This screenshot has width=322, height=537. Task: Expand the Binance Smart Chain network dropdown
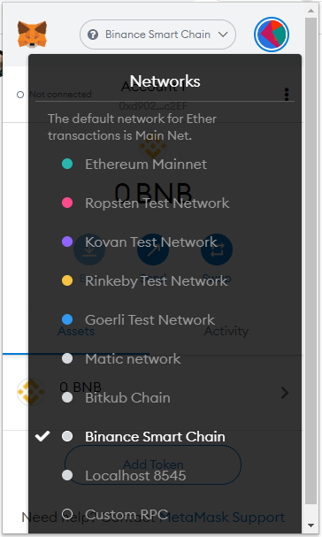(158, 35)
